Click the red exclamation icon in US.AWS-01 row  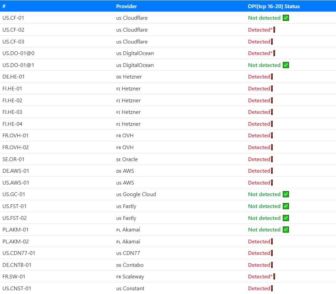(x=272, y=183)
